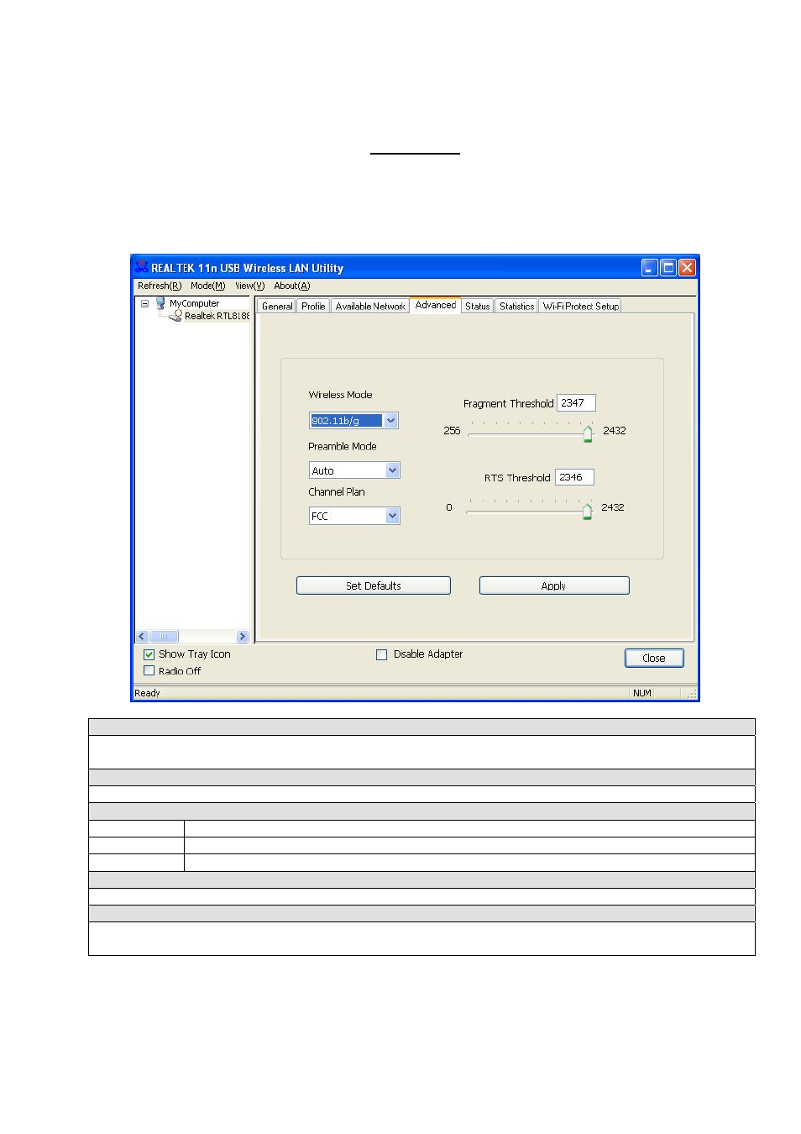Viewport: 801px width, 1134px height.
Task: Toggle the Show Tray Icon checkbox
Action: 149,654
